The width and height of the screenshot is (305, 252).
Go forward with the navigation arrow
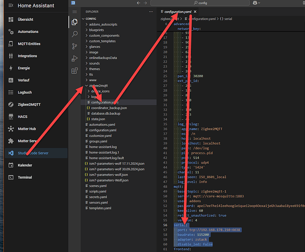coord(145,3)
